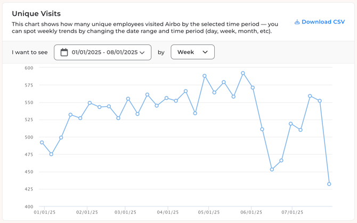Open the Week time period dropdown
This screenshot has height=223, width=357.
point(192,52)
